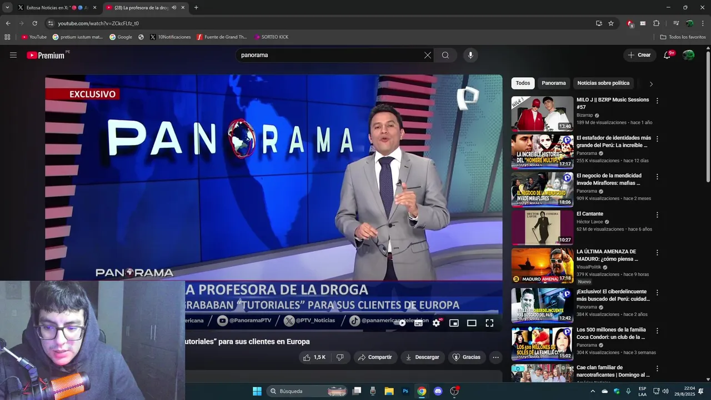Open the SORTEO KICK bookmark
This screenshot has width=711, height=400.
pos(271,37)
